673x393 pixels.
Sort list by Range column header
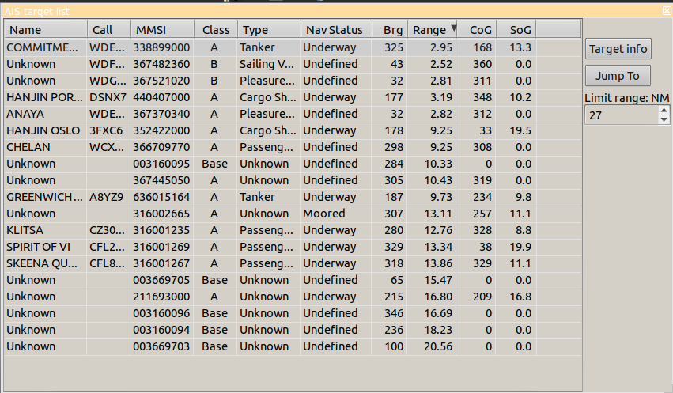(x=432, y=30)
